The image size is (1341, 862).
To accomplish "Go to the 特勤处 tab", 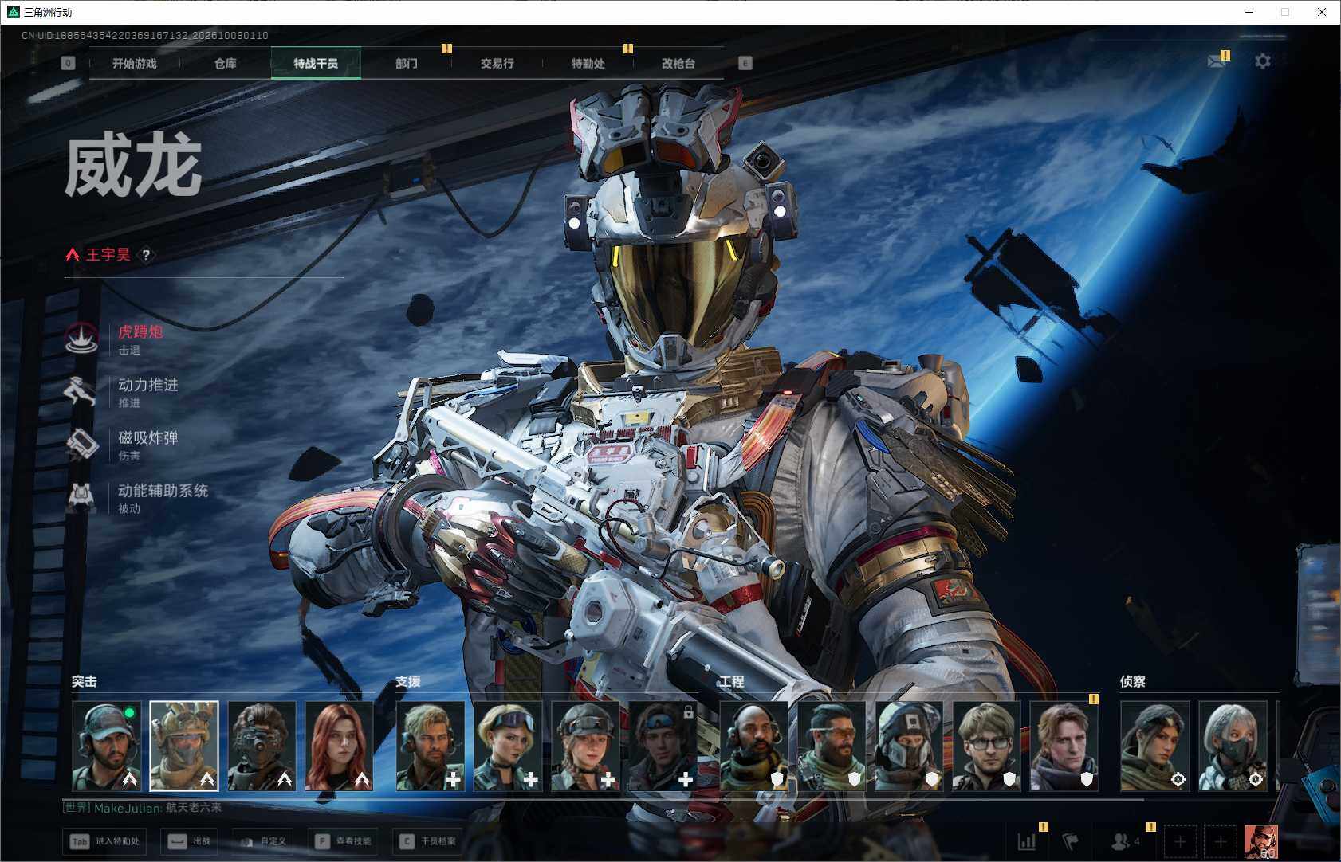I will pyautogui.click(x=588, y=63).
